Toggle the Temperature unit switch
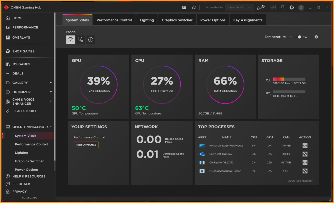Image resolution: width=334 pixels, height=203 pixels. pos(299,37)
